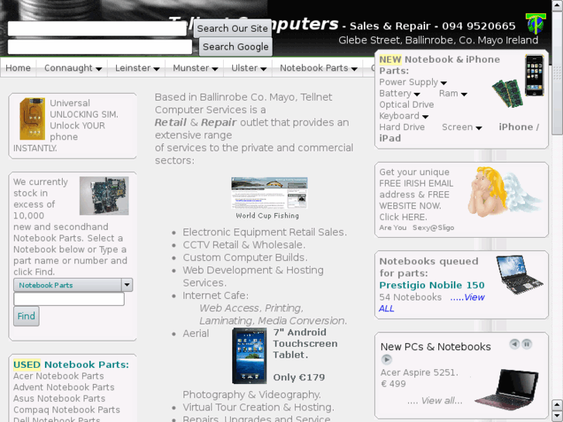Go to previous slide in New PCs
Image resolution: width=563 pixels, height=422 pixels.
[x=514, y=344]
